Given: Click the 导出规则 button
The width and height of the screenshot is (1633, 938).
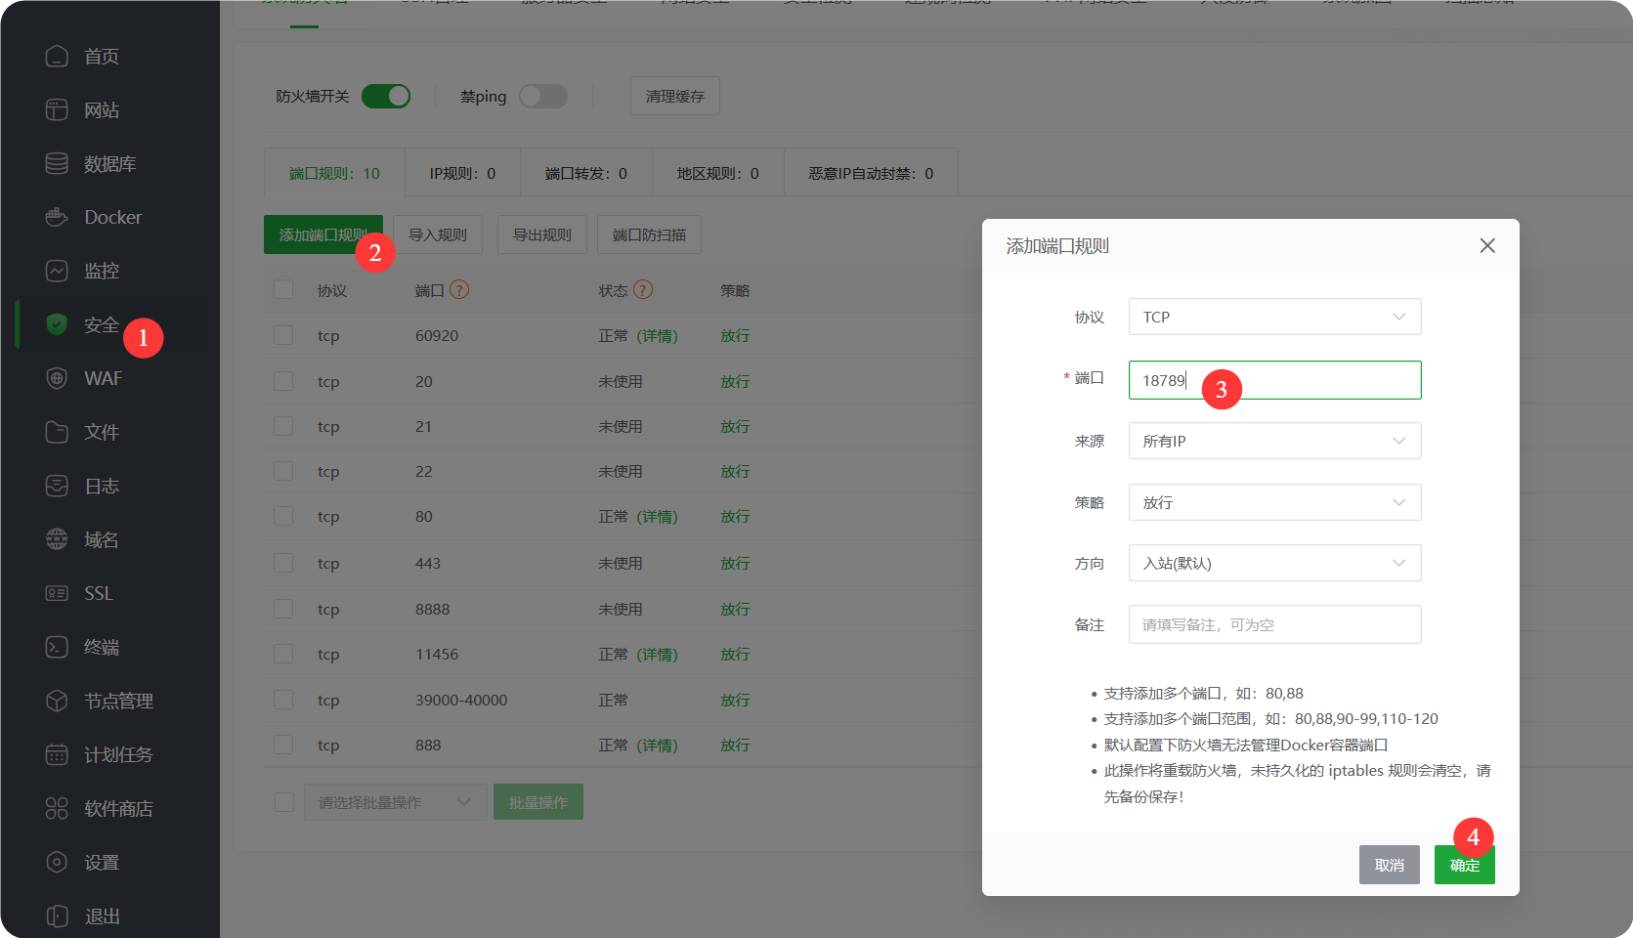Looking at the screenshot, I should point(542,234).
